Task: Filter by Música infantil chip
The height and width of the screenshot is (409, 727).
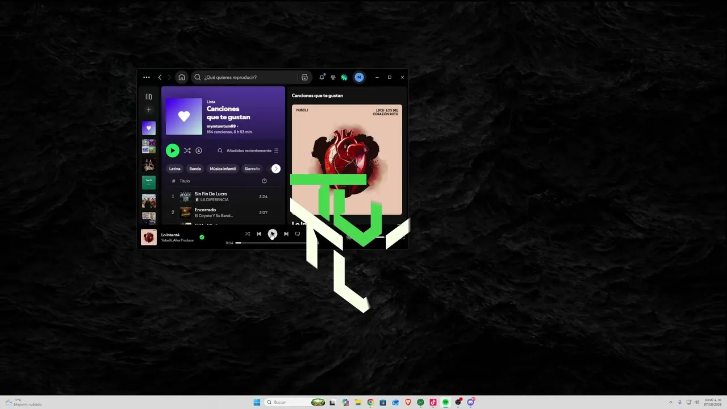Action: coord(223,169)
